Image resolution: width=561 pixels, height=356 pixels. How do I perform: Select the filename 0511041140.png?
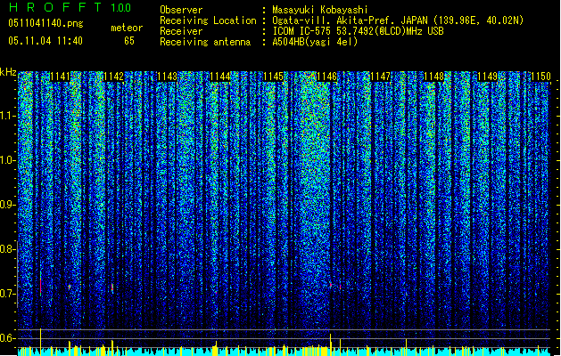tap(45, 24)
